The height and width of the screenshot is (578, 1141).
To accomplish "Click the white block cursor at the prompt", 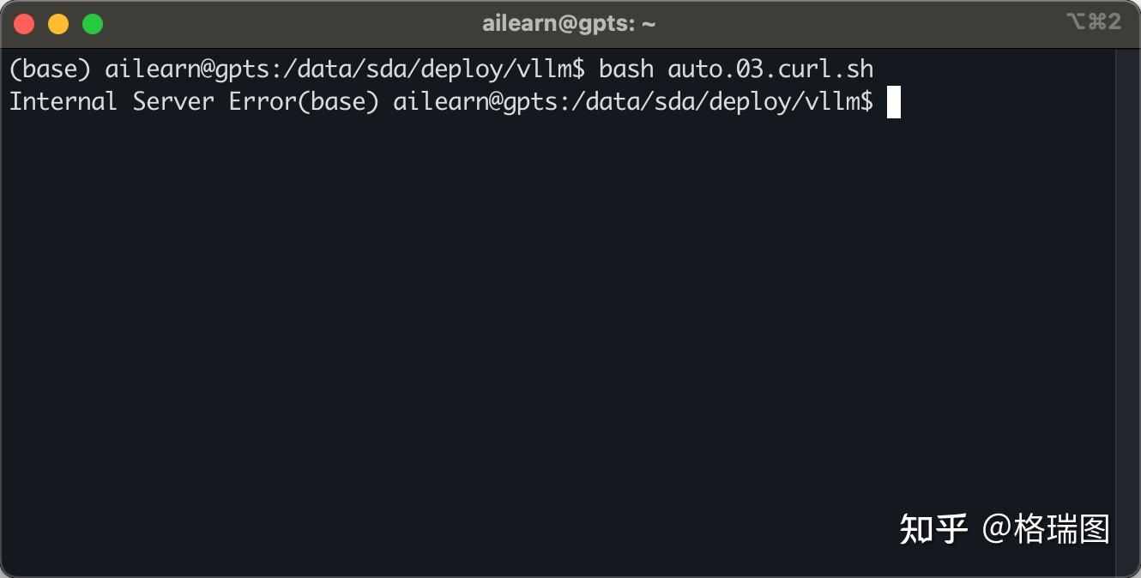I will [893, 102].
